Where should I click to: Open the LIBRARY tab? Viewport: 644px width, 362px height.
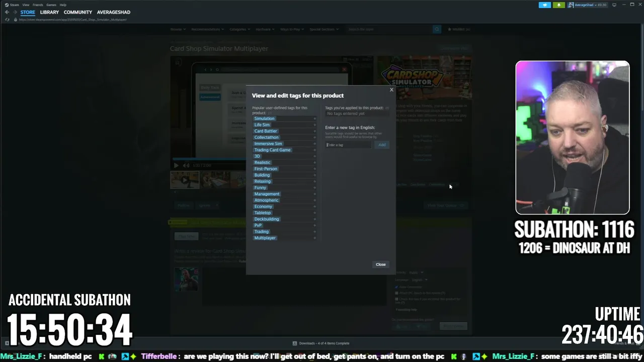click(49, 12)
